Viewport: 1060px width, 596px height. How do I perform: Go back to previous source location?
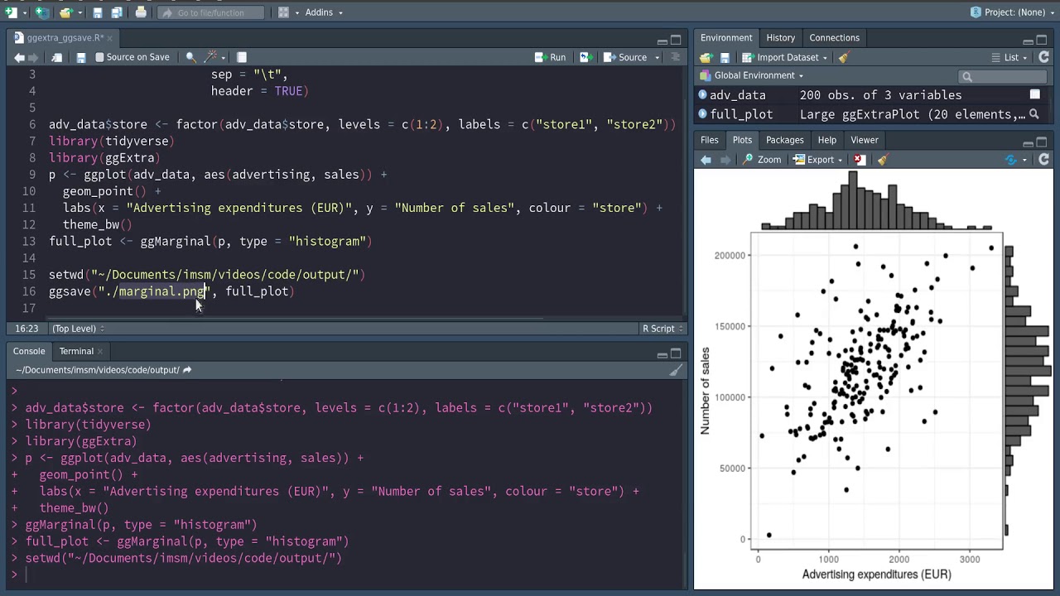coord(19,57)
